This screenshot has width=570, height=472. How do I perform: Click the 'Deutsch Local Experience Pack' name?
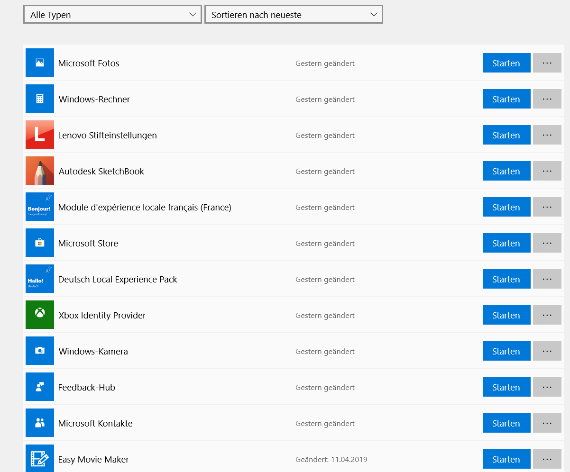click(x=118, y=279)
